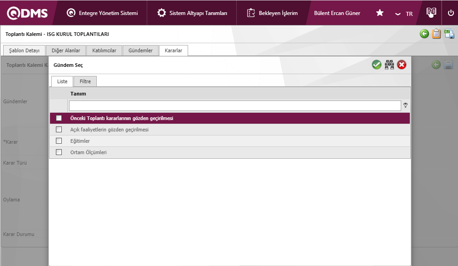Click the QDMS logo
This screenshot has width=458, height=266.
coord(27,13)
